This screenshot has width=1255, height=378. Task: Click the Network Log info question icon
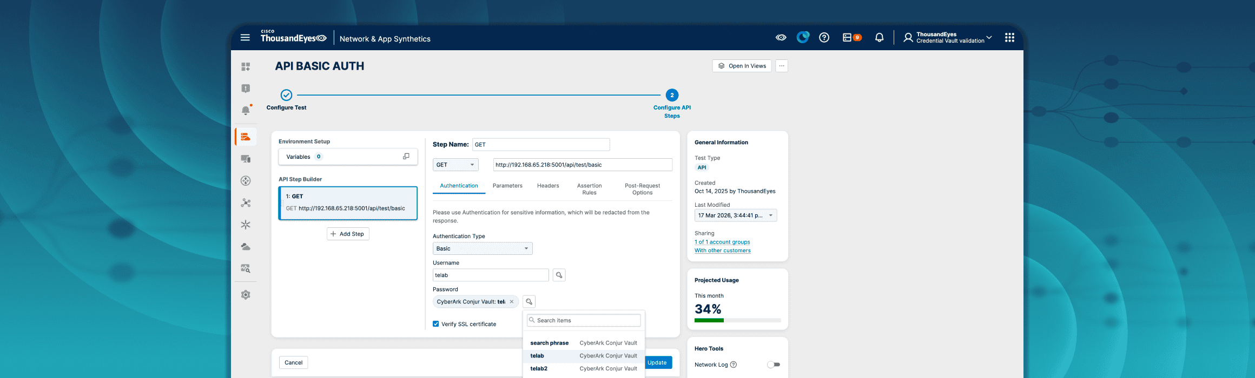[x=734, y=364]
